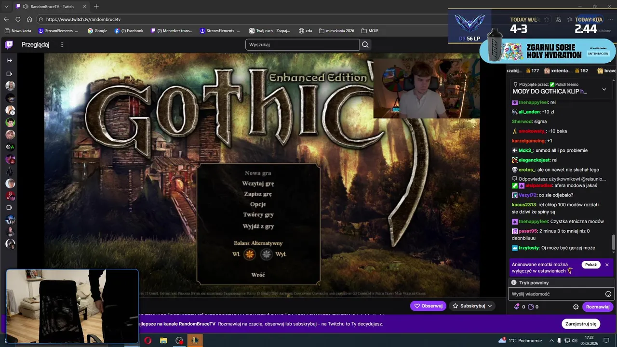
Task: Dismiss the animated emotes notice with X
Action: tap(607, 265)
